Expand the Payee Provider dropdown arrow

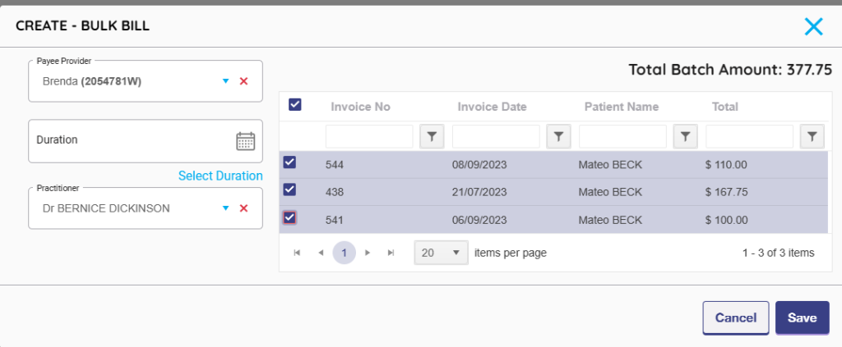point(225,81)
